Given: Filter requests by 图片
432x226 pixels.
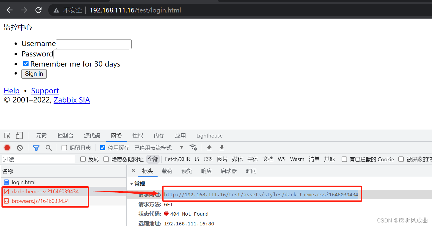Looking at the screenshot, I should (222, 159).
